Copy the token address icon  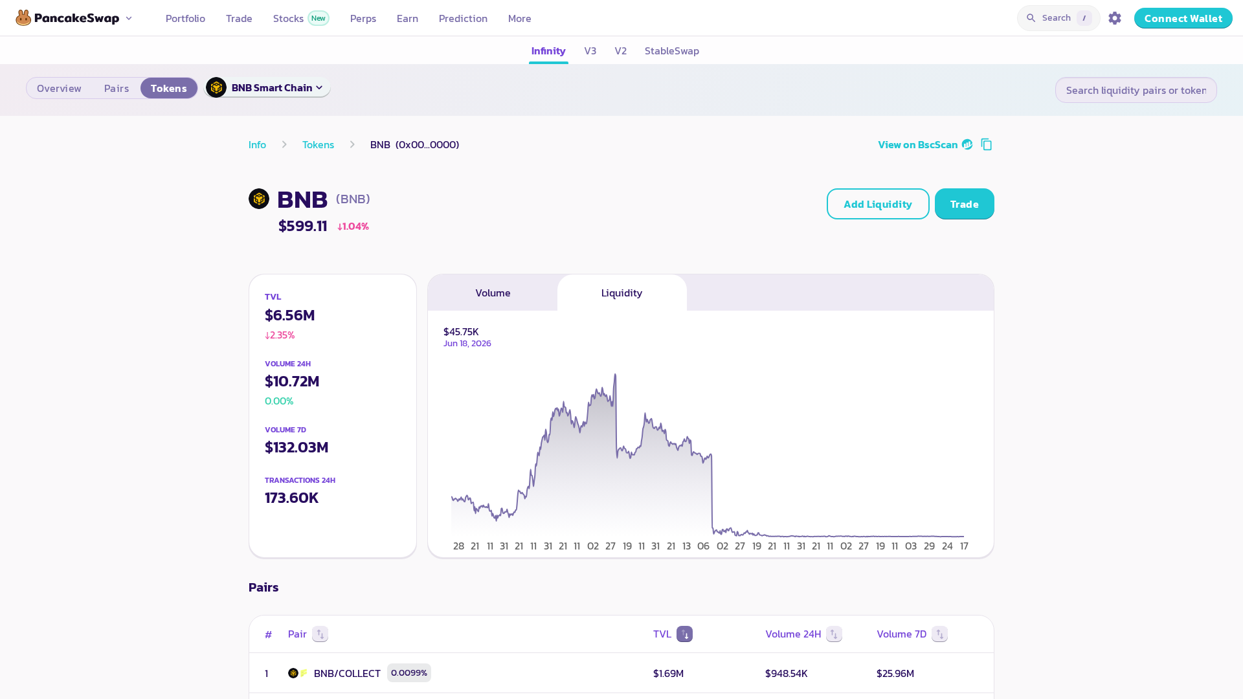point(987,144)
